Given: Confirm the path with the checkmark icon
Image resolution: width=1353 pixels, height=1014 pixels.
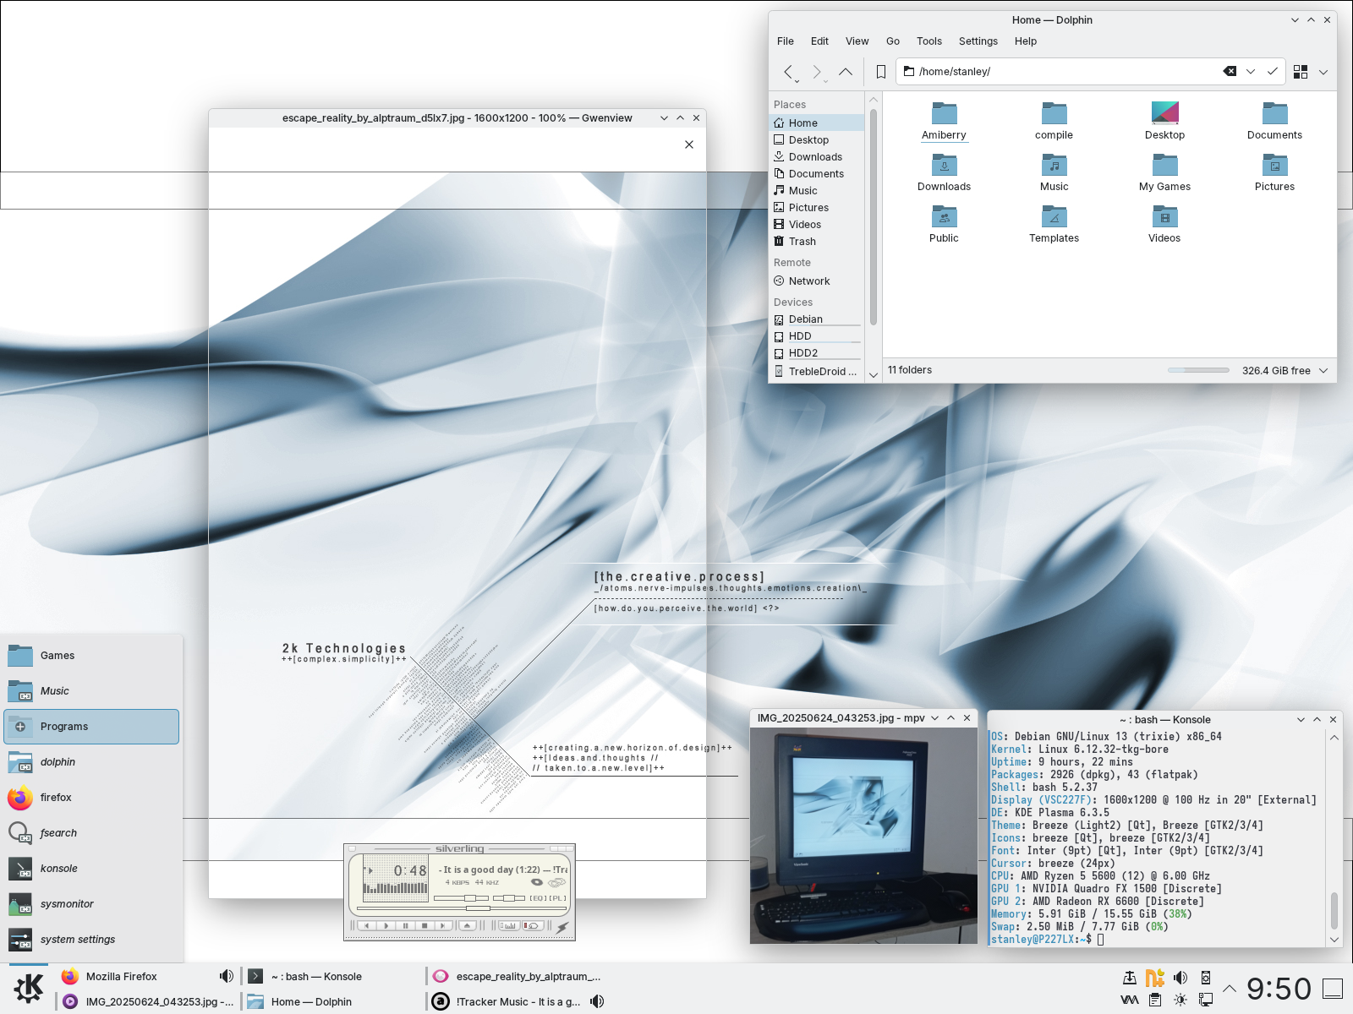Looking at the screenshot, I should pyautogui.click(x=1272, y=72).
